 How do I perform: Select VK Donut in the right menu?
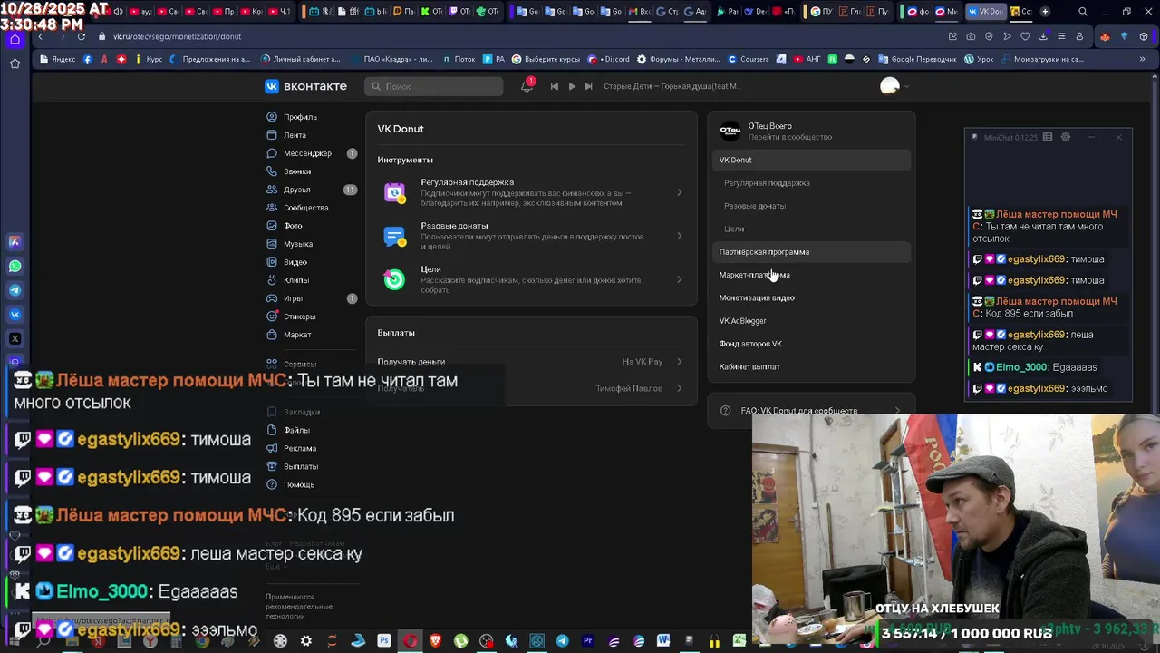(x=811, y=160)
